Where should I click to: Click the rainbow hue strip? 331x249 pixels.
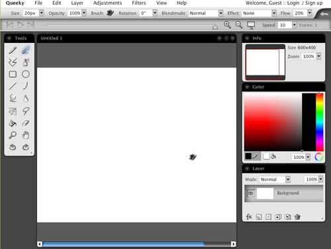[x=319, y=122]
